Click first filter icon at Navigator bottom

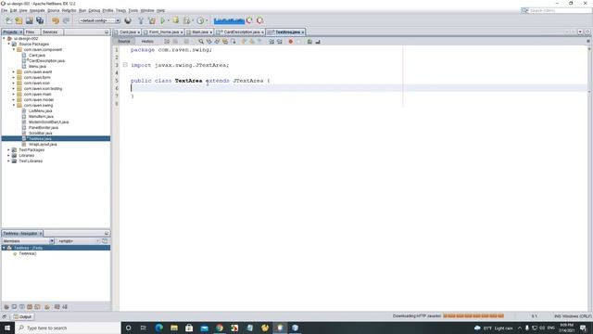coord(6,307)
